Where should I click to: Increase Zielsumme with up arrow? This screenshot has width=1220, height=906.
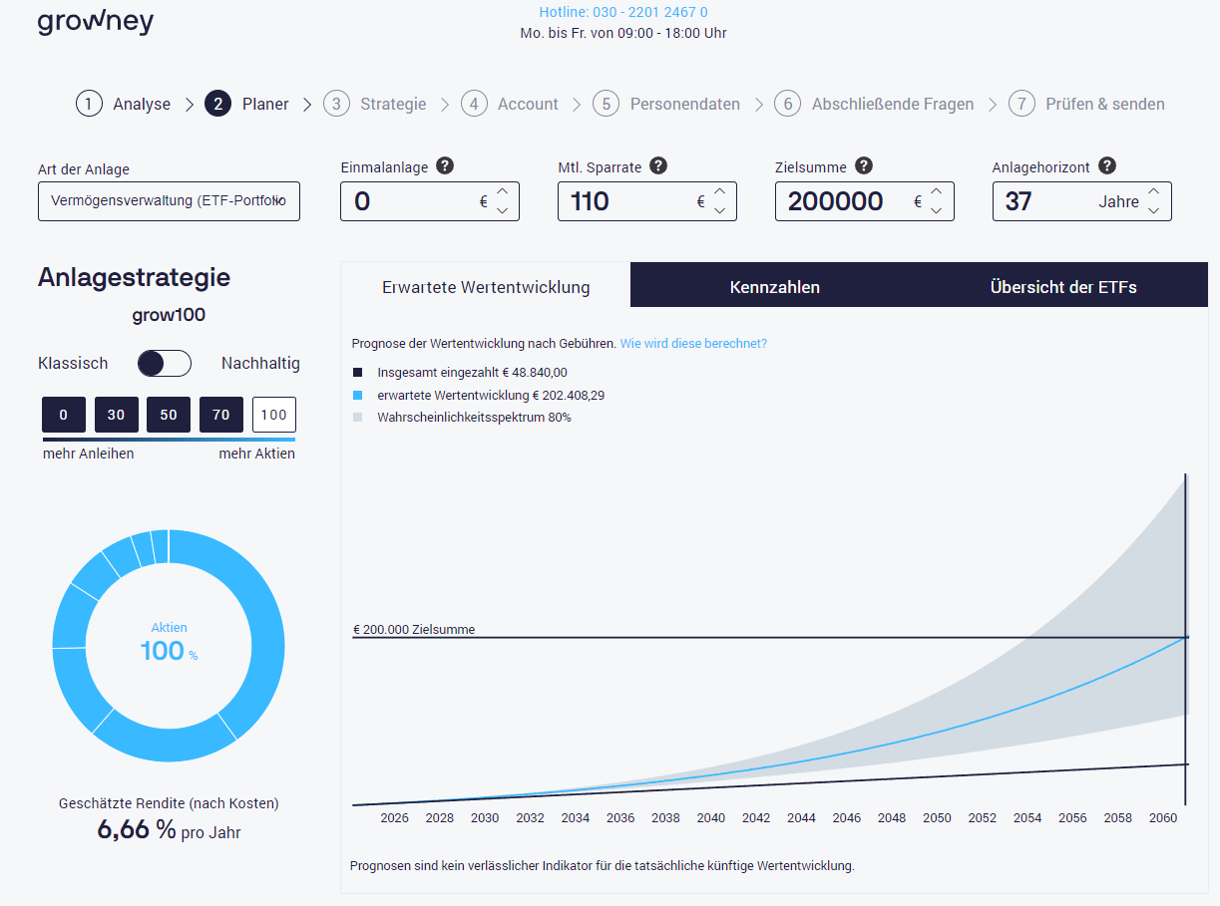[937, 191]
